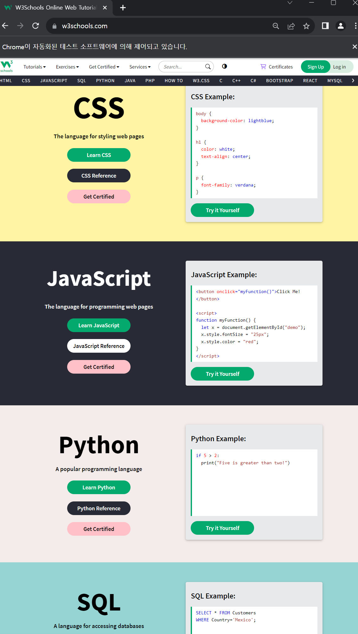This screenshot has height=634, width=358.
Task: Click Get Certified under JavaScript
Action: coord(99,367)
